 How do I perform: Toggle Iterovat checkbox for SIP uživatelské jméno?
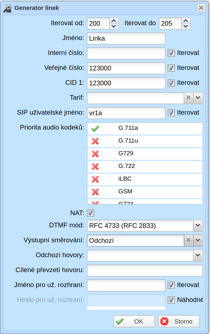tap(172, 113)
